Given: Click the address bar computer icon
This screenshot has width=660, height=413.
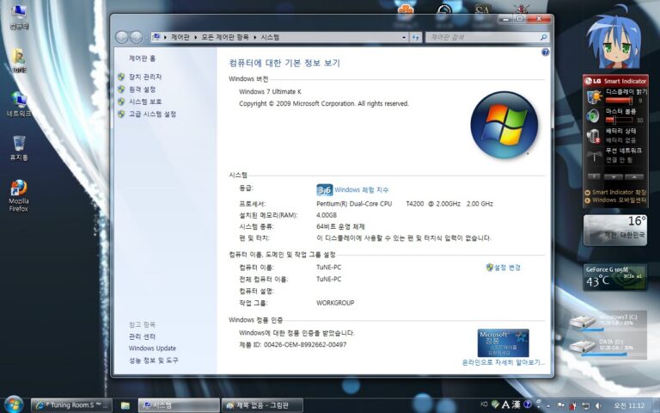Looking at the screenshot, I should [x=157, y=37].
